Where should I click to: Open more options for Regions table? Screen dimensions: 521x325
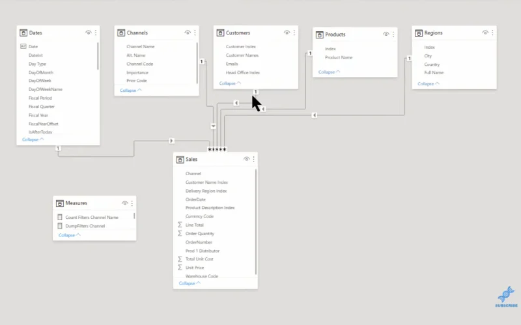(492, 33)
